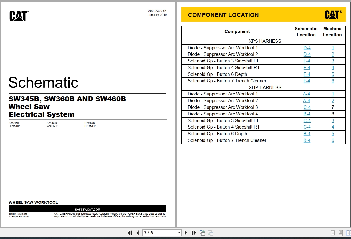Click the January 2019 date text
Viewport: 351px width, 239px height.
[157, 15]
